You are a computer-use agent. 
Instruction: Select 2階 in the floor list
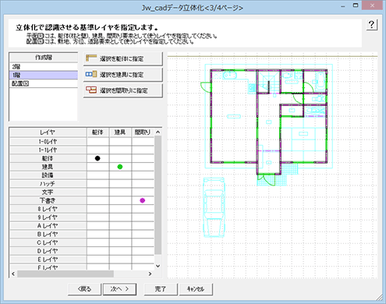44,67
